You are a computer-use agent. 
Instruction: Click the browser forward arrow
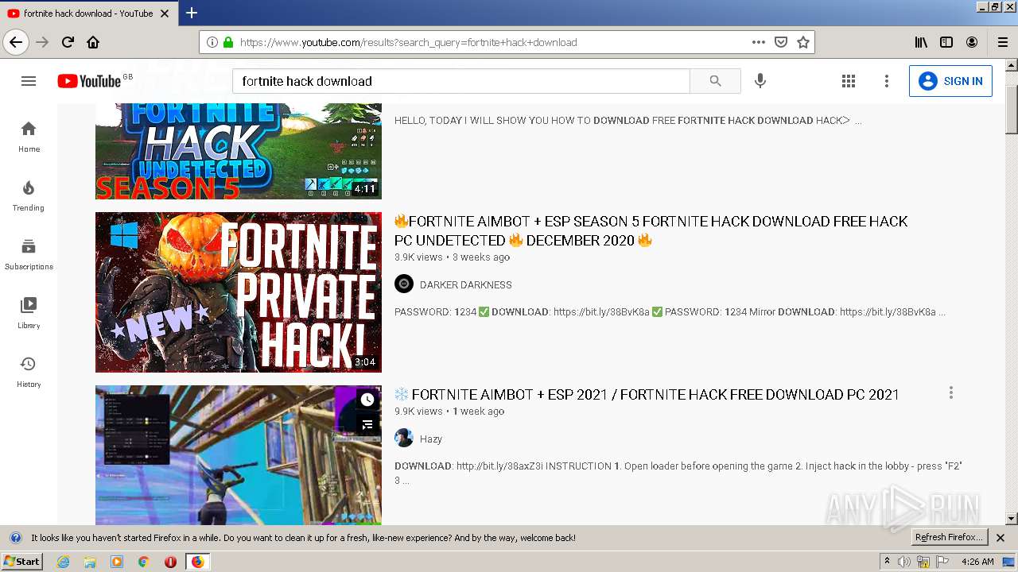click(42, 42)
